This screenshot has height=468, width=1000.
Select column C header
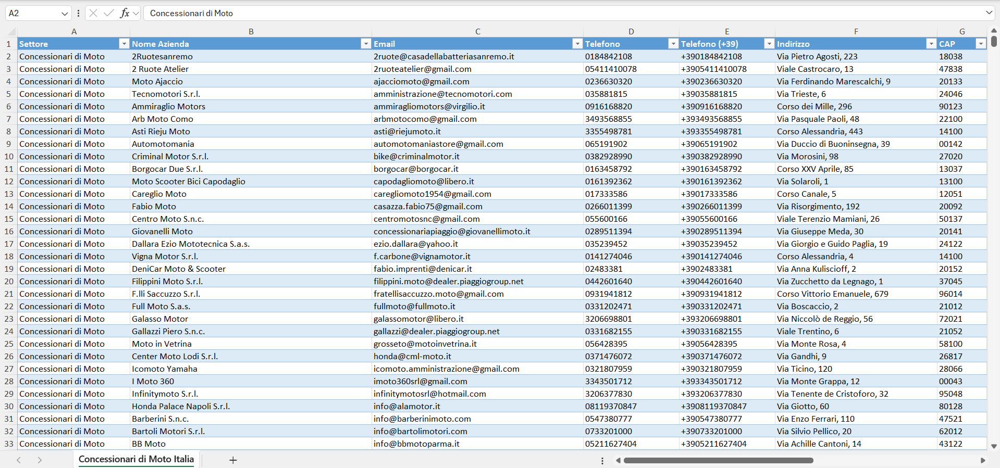[477, 32]
